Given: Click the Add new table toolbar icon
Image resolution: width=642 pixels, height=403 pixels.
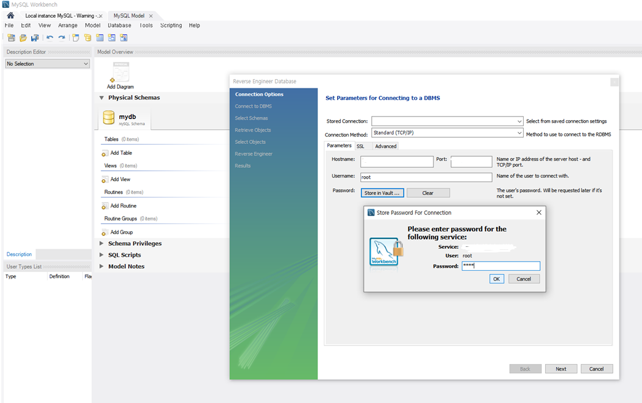Looking at the screenshot, I should pyautogui.click(x=99, y=38).
